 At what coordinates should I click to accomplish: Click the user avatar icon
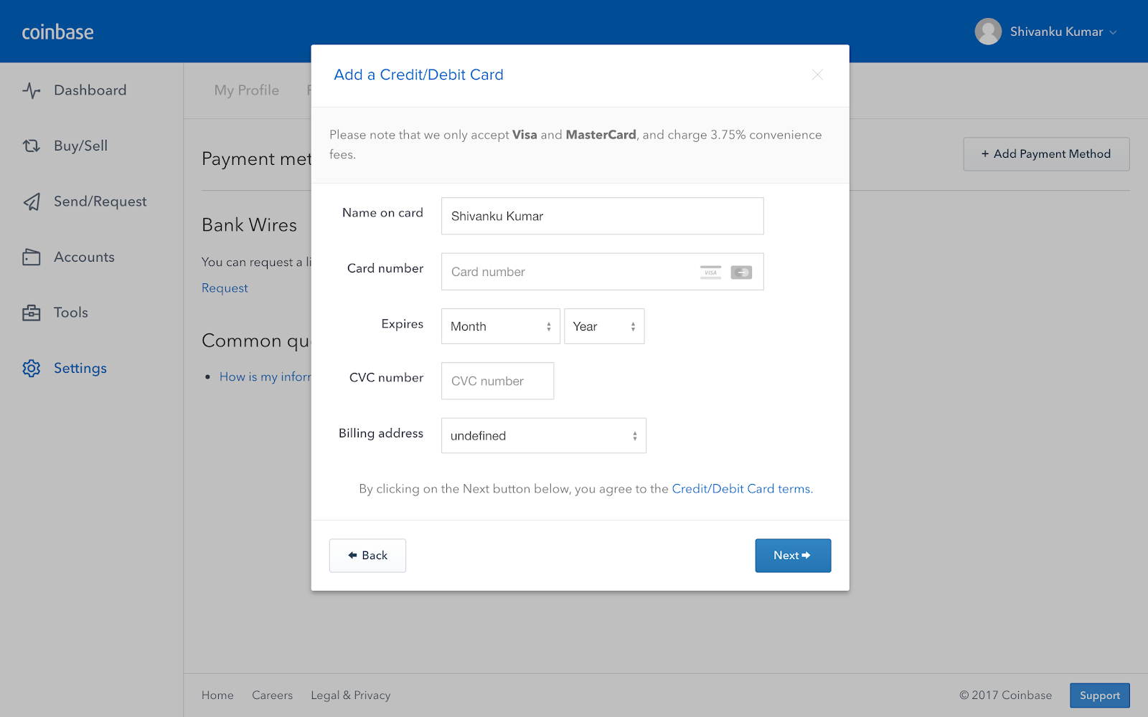point(988,32)
